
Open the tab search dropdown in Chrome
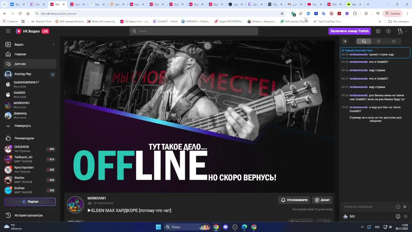4,5
